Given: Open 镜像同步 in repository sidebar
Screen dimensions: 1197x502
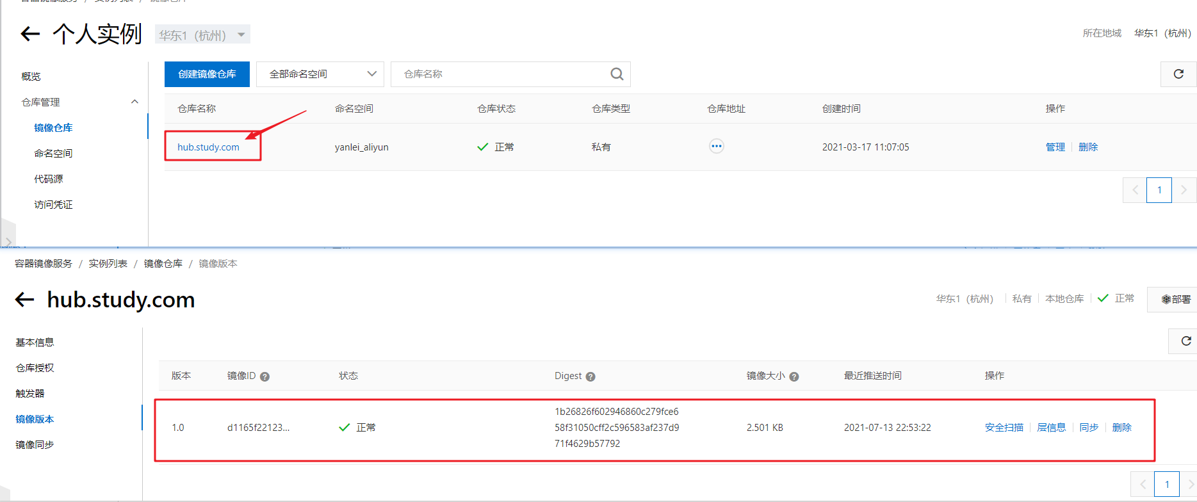Looking at the screenshot, I should [x=35, y=444].
